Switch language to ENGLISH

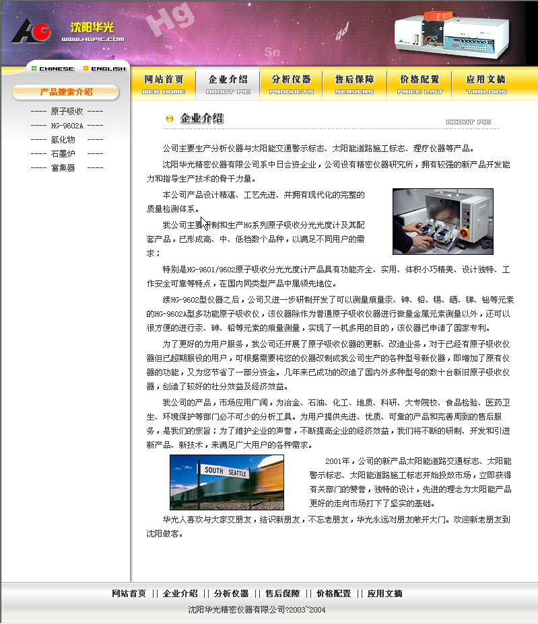tap(108, 69)
